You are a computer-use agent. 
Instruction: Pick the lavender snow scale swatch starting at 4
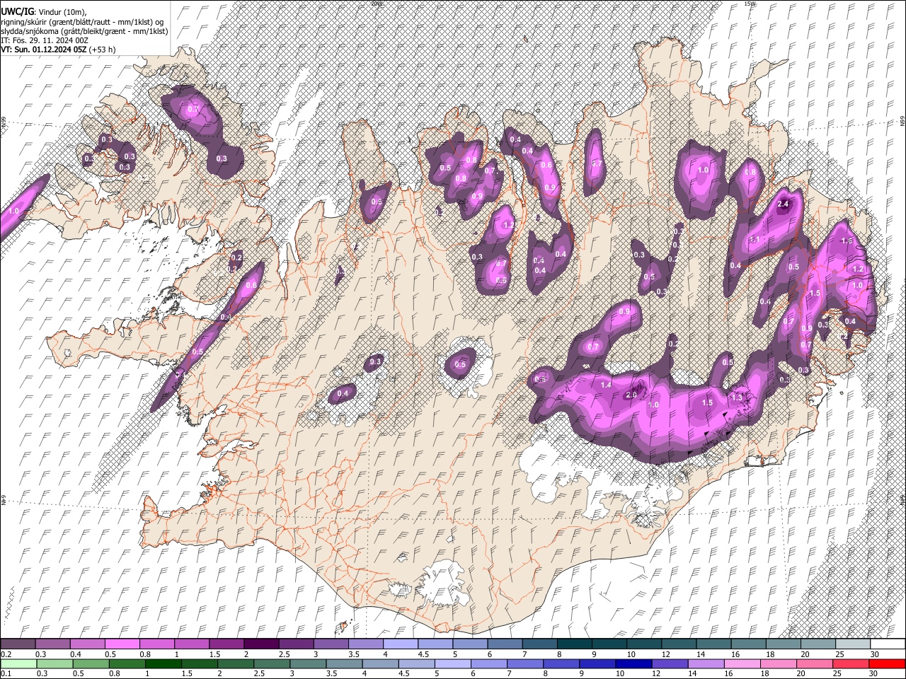pos(400,644)
